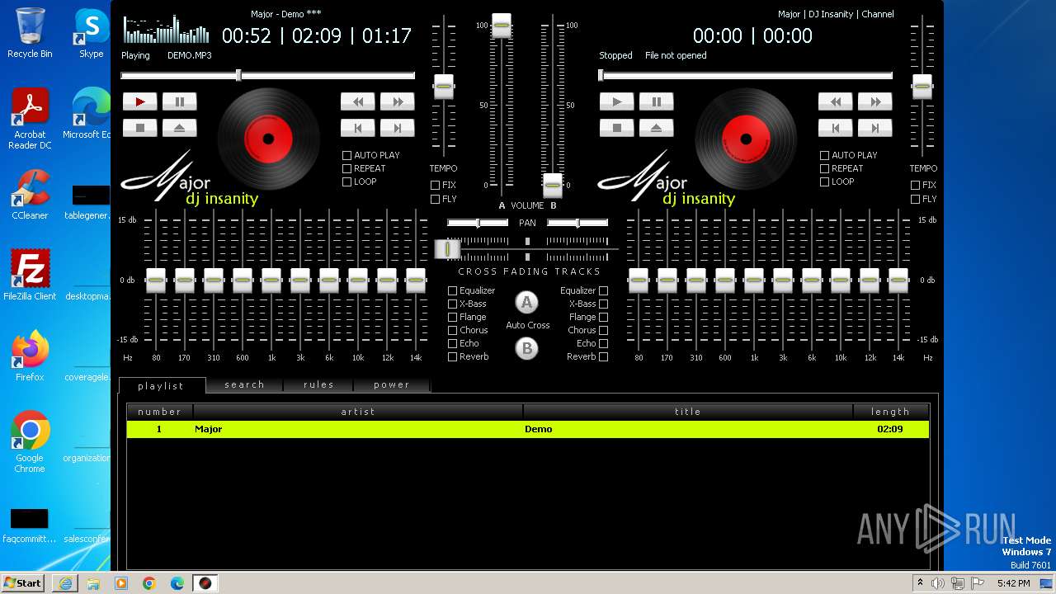Eject track from deck A
Screen dimensions: 1056x594
coord(179,128)
